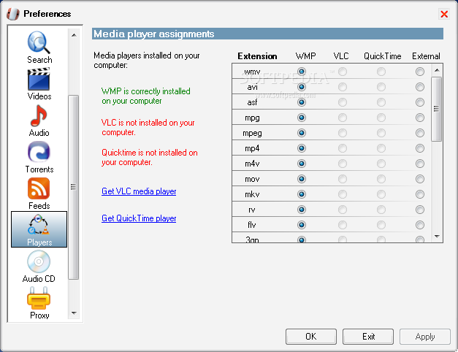Choose VLC for asf extension
This screenshot has width=458, height=352.
point(343,102)
